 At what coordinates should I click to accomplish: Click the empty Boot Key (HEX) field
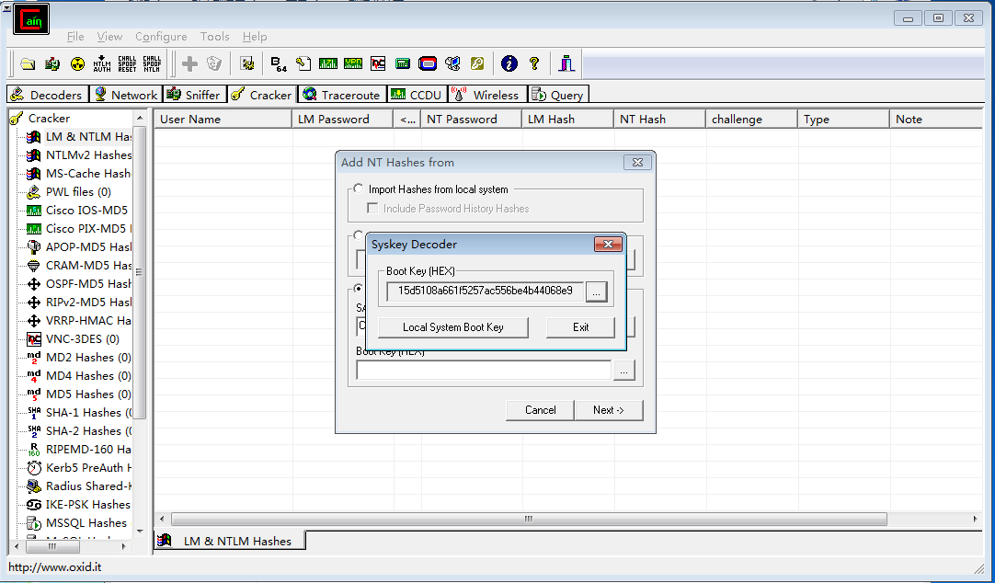(484, 371)
